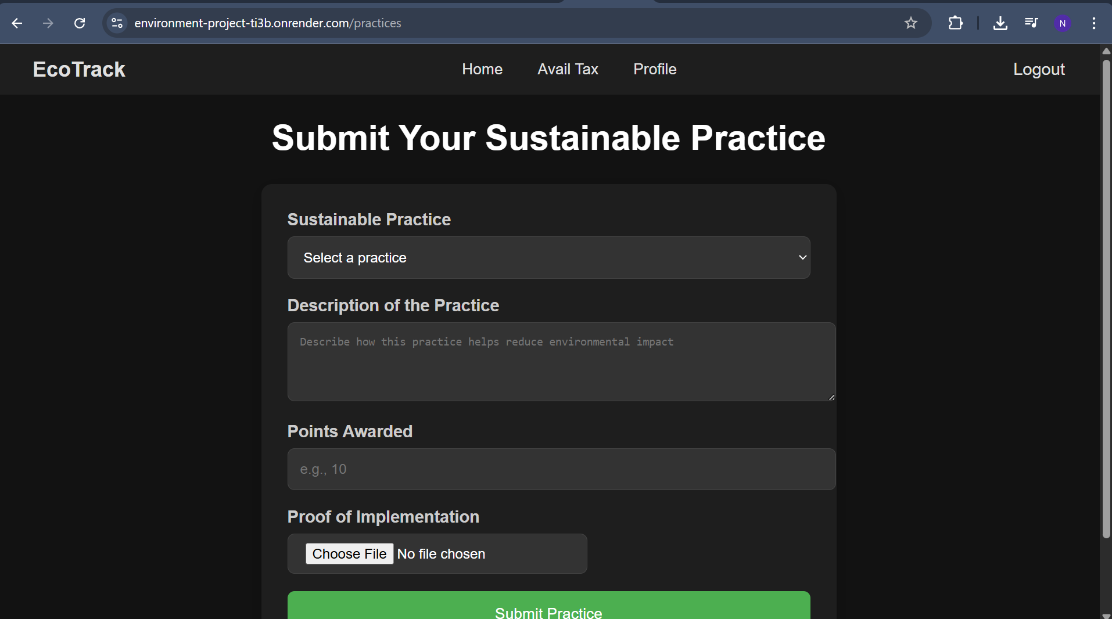Click the EcoTrack logo
The width and height of the screenshot is (1112, 619).
[x=79, y=69]
